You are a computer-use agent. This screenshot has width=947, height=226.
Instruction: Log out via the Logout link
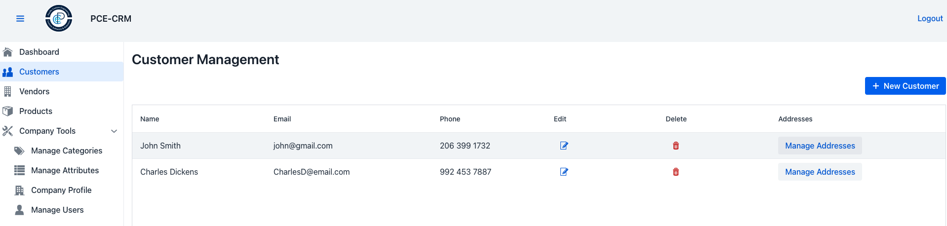click(930, 18)
